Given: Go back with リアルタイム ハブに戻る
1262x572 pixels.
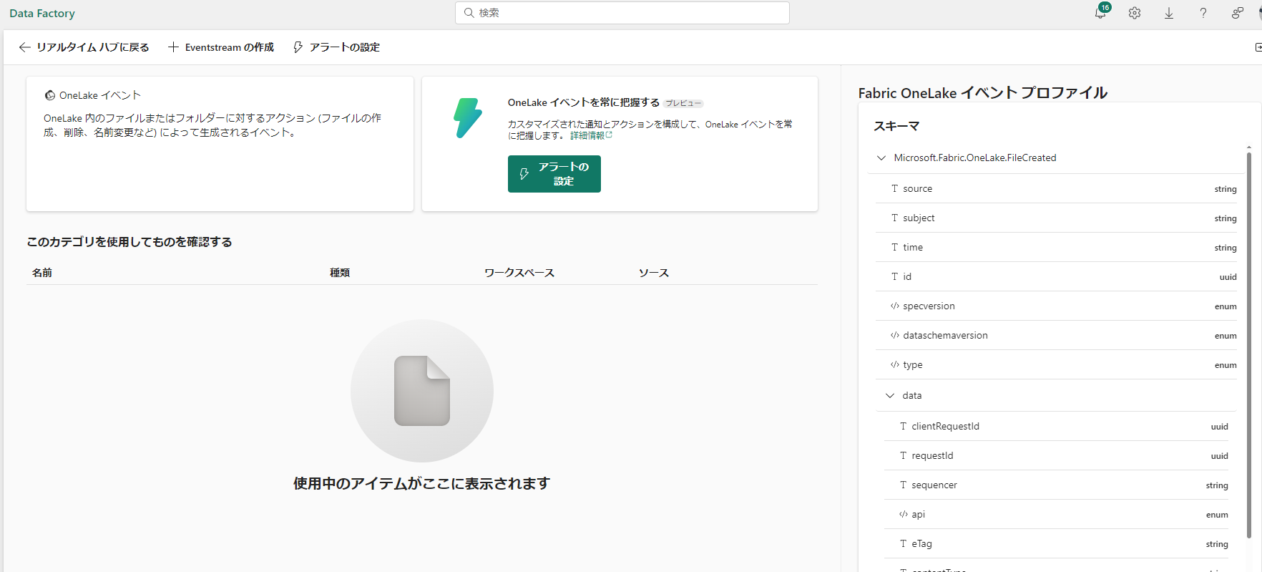Looking at the screenshot, I should pos(84,47).
